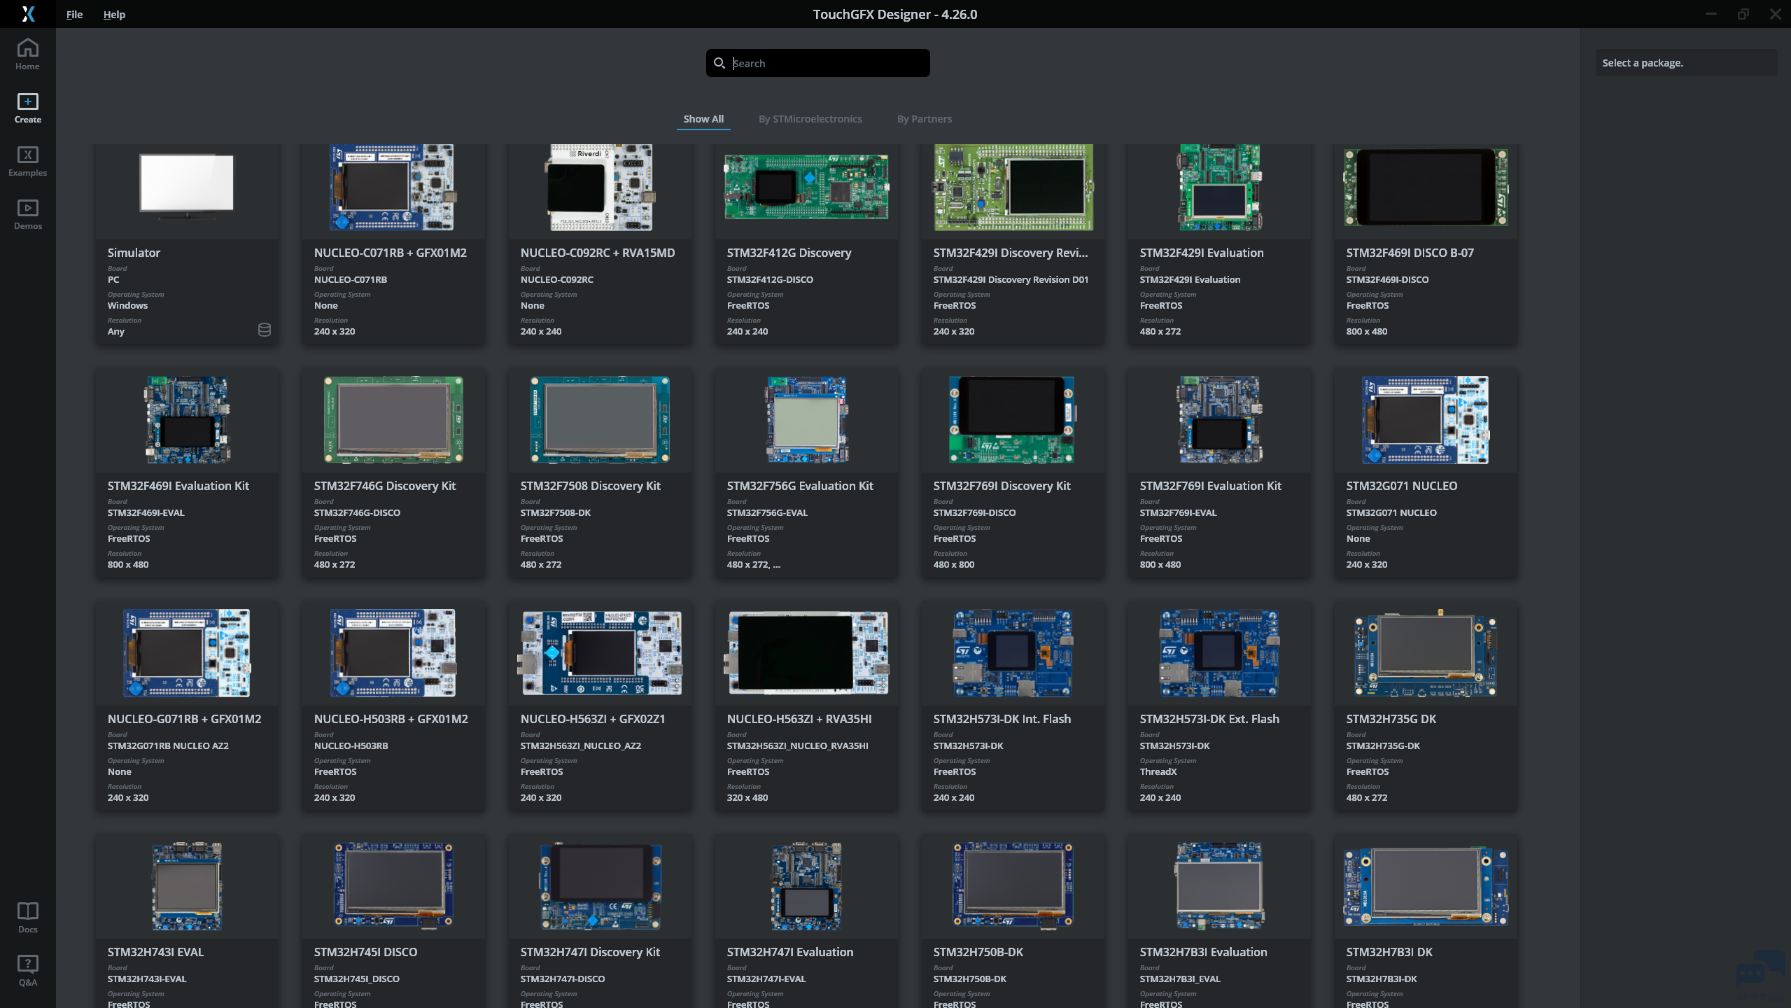Click the magnifier icon in search bar
1791x1008 pixels.
719,63
